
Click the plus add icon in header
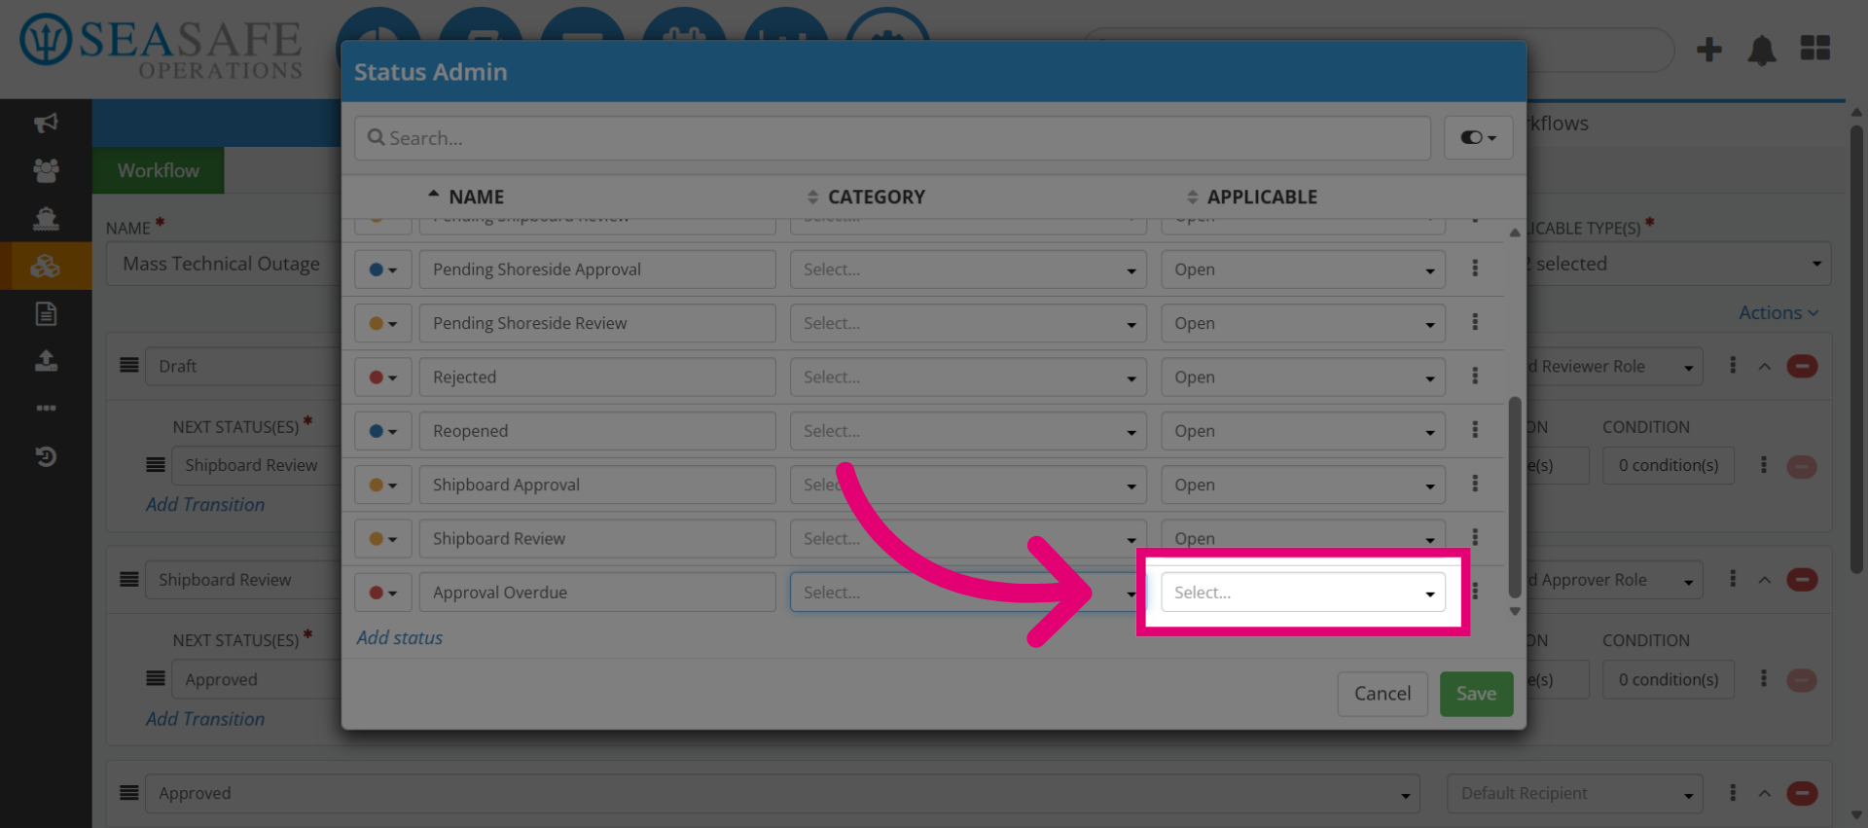[1709, 49]
